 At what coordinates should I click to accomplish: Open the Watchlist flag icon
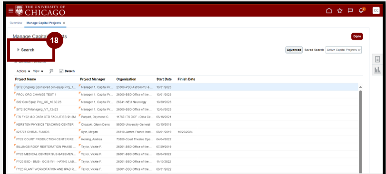point(350,10)
